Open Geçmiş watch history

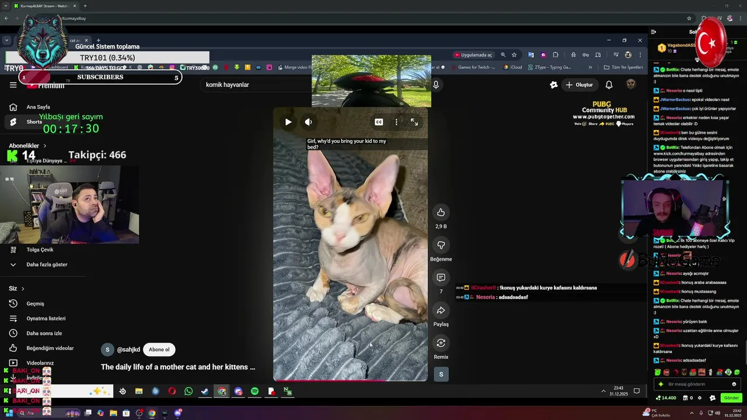[35, 303]
